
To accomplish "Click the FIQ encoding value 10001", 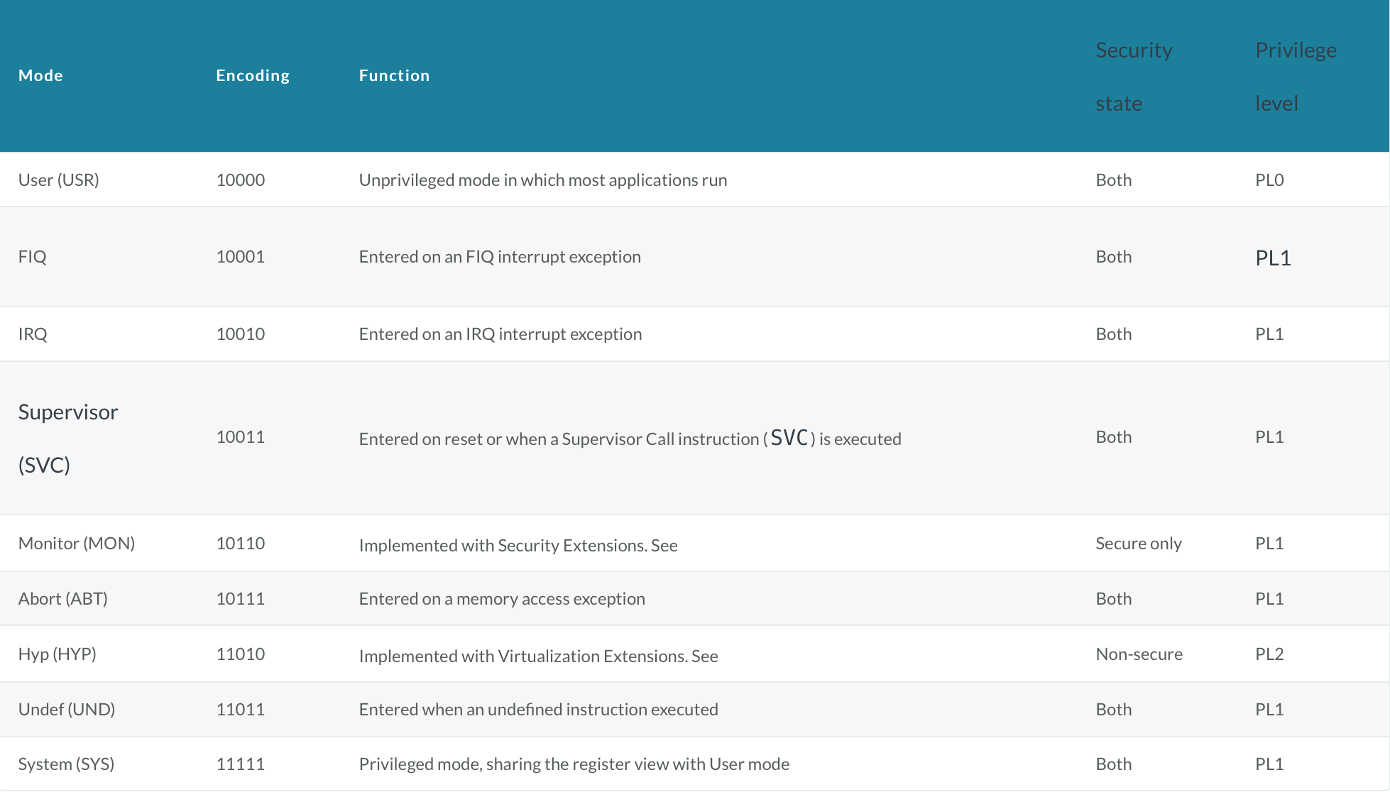I will pyautogui.click(x=241, y=257).
